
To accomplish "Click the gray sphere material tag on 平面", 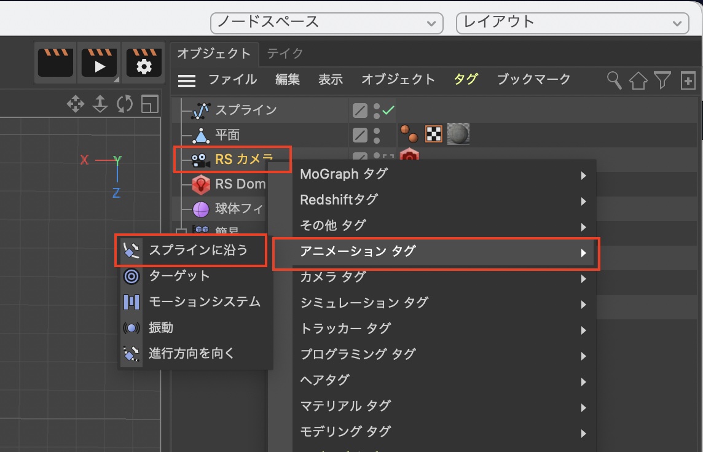I will (x=458, y=133).
